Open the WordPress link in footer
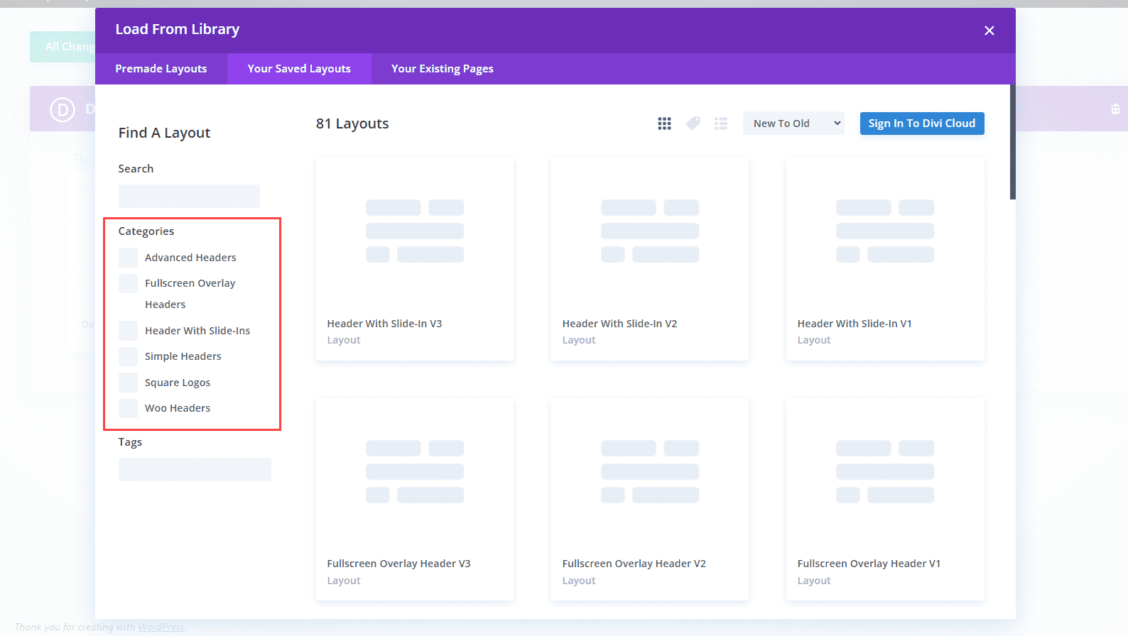This screenshot has width=1128, height=636. coord(161,627)
